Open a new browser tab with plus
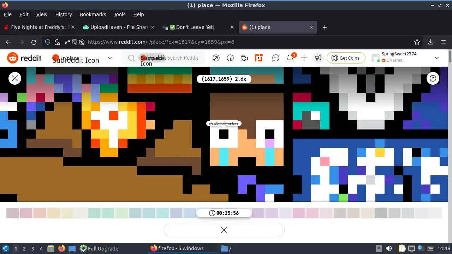 [x=325, y=27]
